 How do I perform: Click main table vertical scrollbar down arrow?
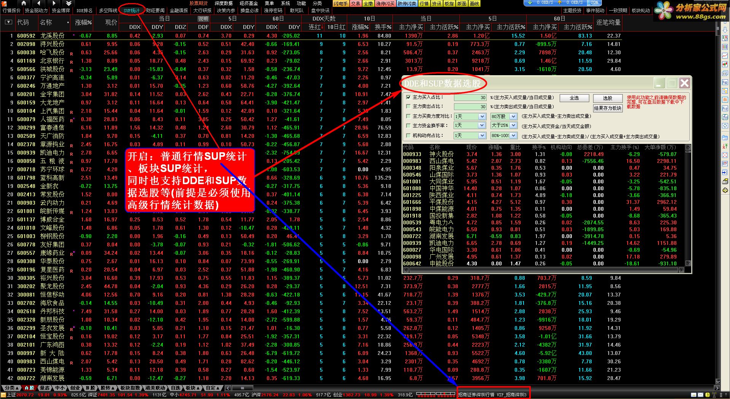[x=718, y=381]
